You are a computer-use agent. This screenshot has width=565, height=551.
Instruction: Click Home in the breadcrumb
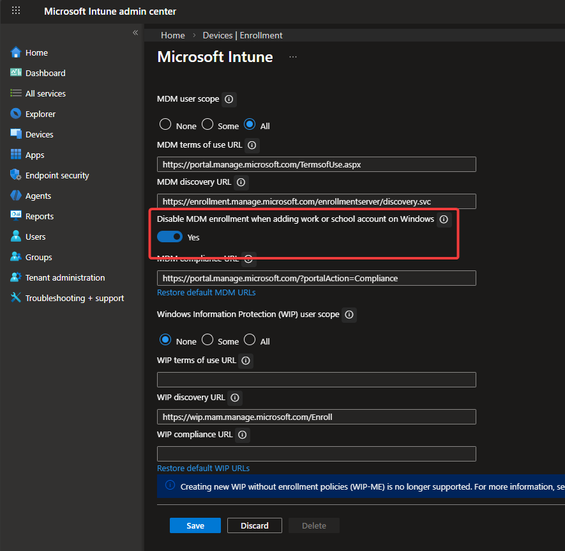pyautogui.click(x=172, y=35)
